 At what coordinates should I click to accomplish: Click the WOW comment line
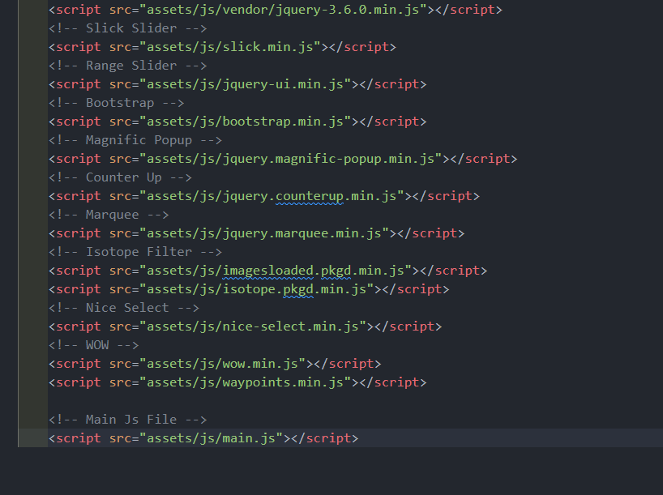[94, 344]
